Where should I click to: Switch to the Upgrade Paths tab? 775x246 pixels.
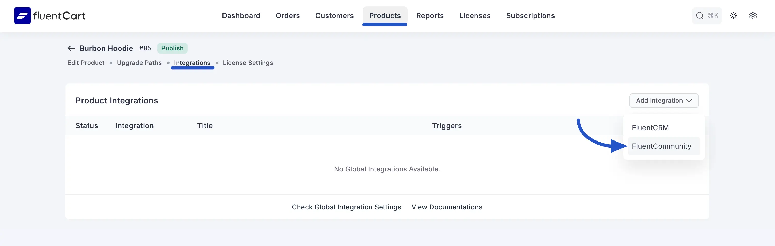tap(139, 63)
